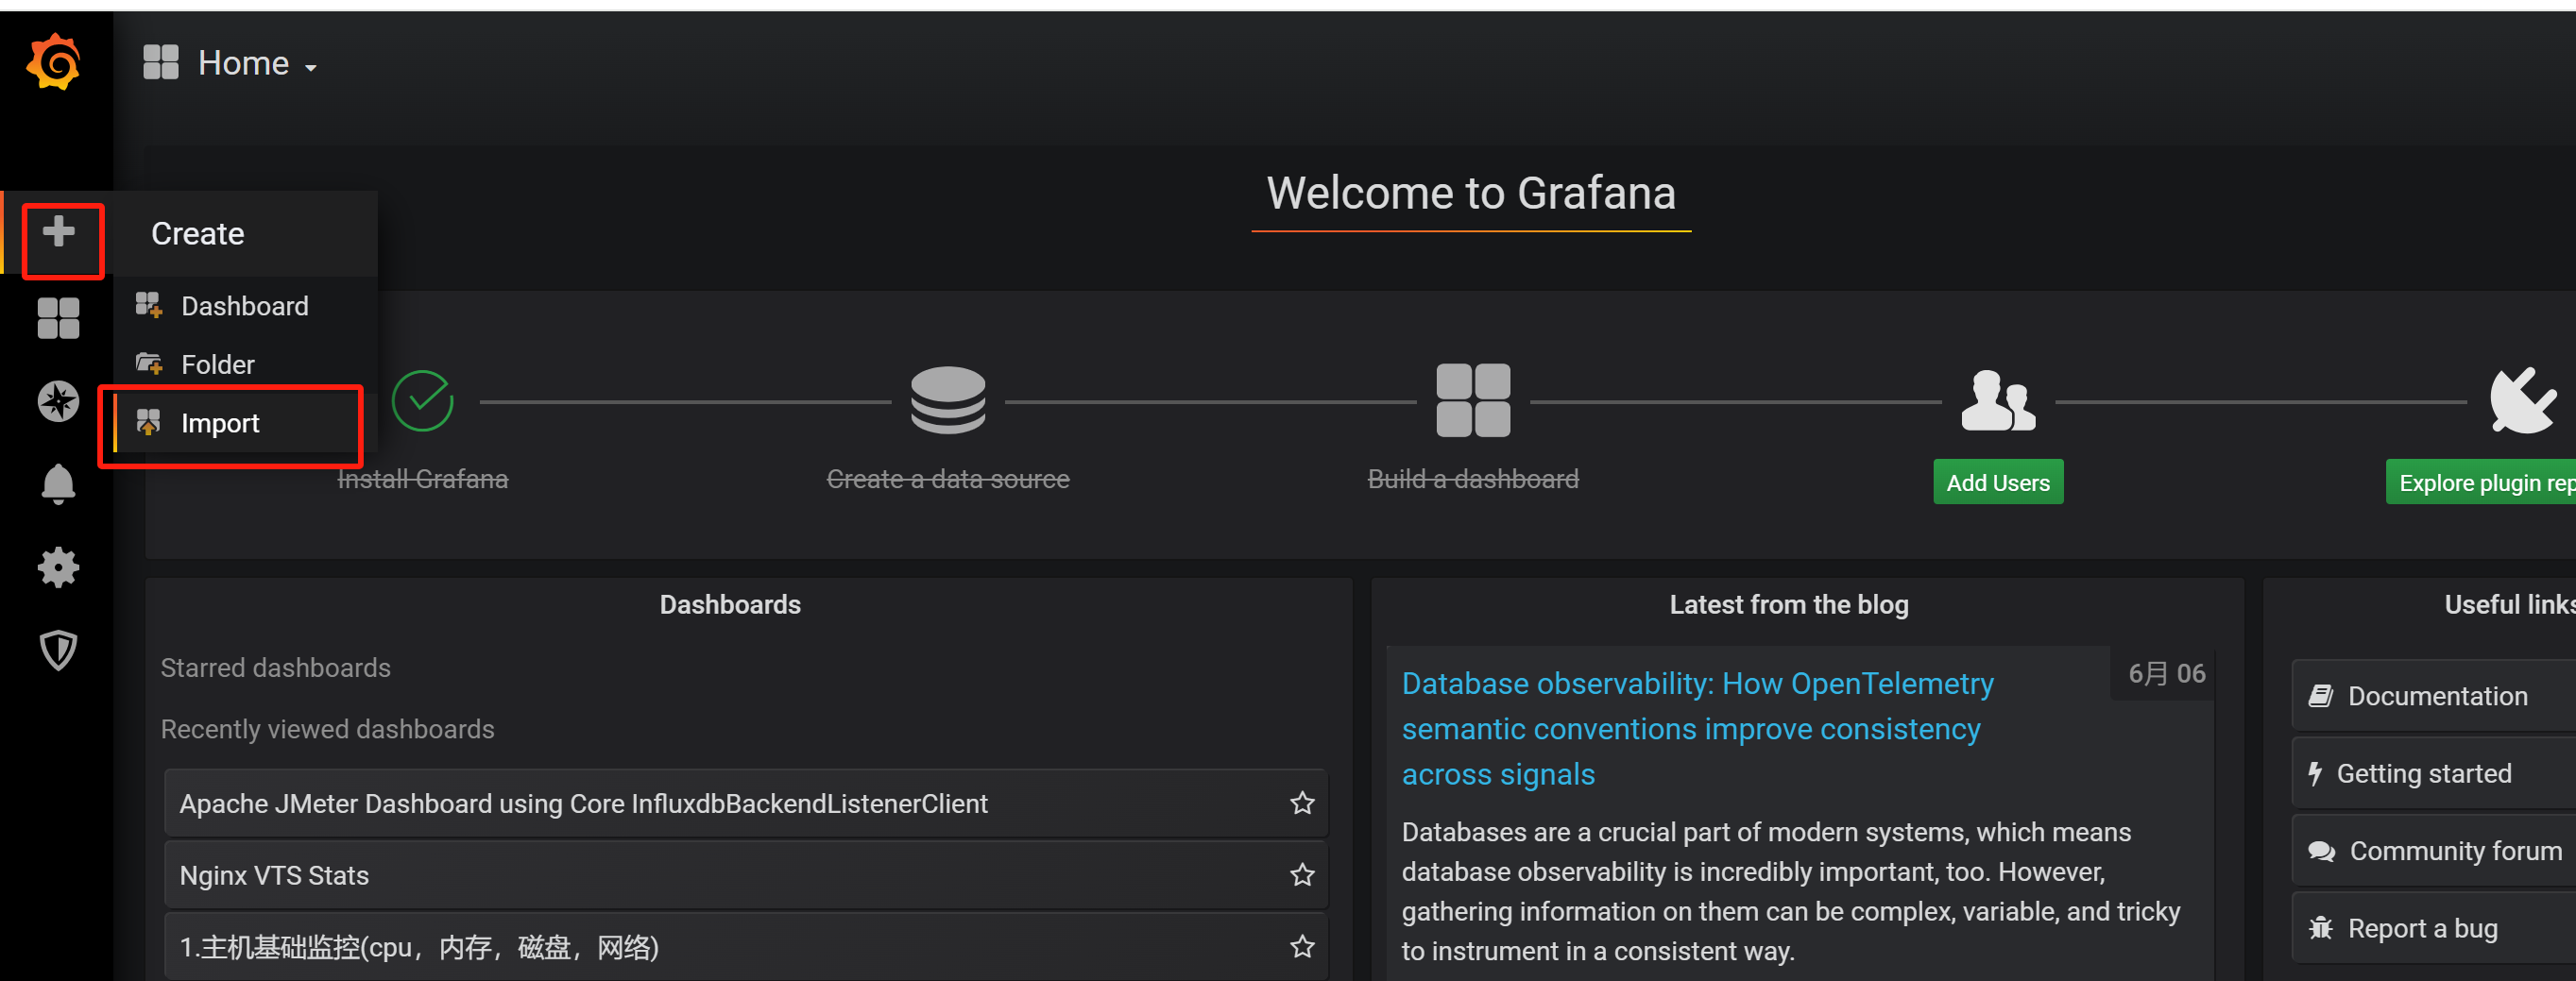Open the 1.主机基础监控 dashboard
The height and width of the screenshot is (981, 2576).
pyautogui.click(x=745, y=947)
